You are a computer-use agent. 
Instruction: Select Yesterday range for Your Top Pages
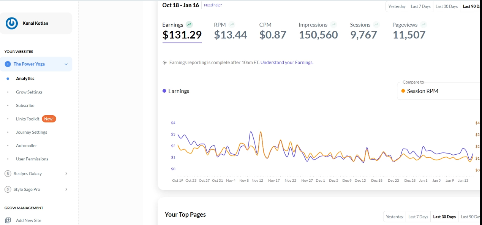pyautogui.click(x=395, y=217)
